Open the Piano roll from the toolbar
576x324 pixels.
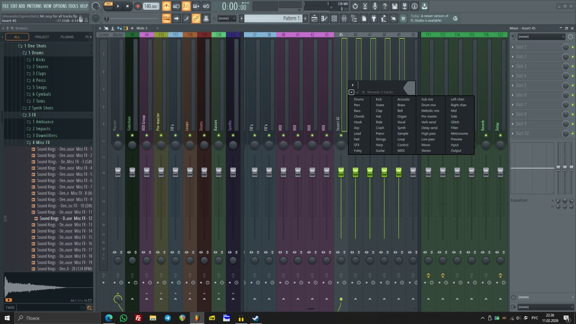pyautogui.click(x=324, y=18)
